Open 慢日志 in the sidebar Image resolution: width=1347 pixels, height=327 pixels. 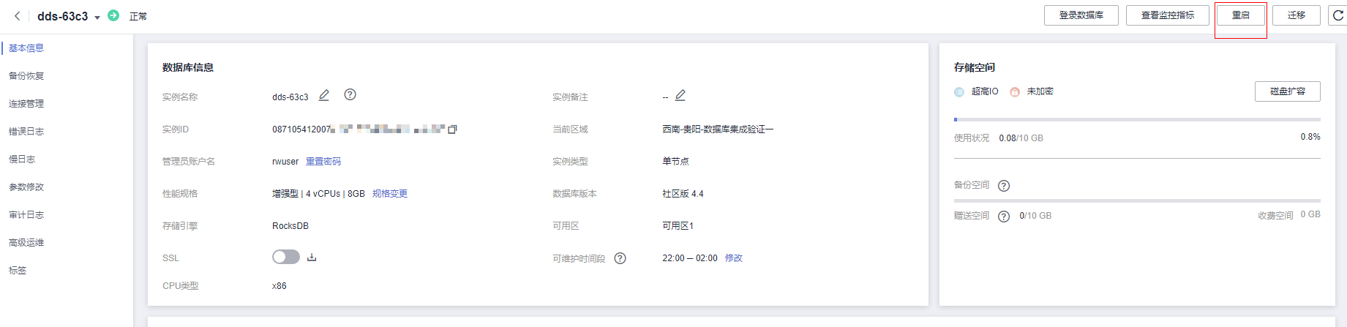(22, 159)
